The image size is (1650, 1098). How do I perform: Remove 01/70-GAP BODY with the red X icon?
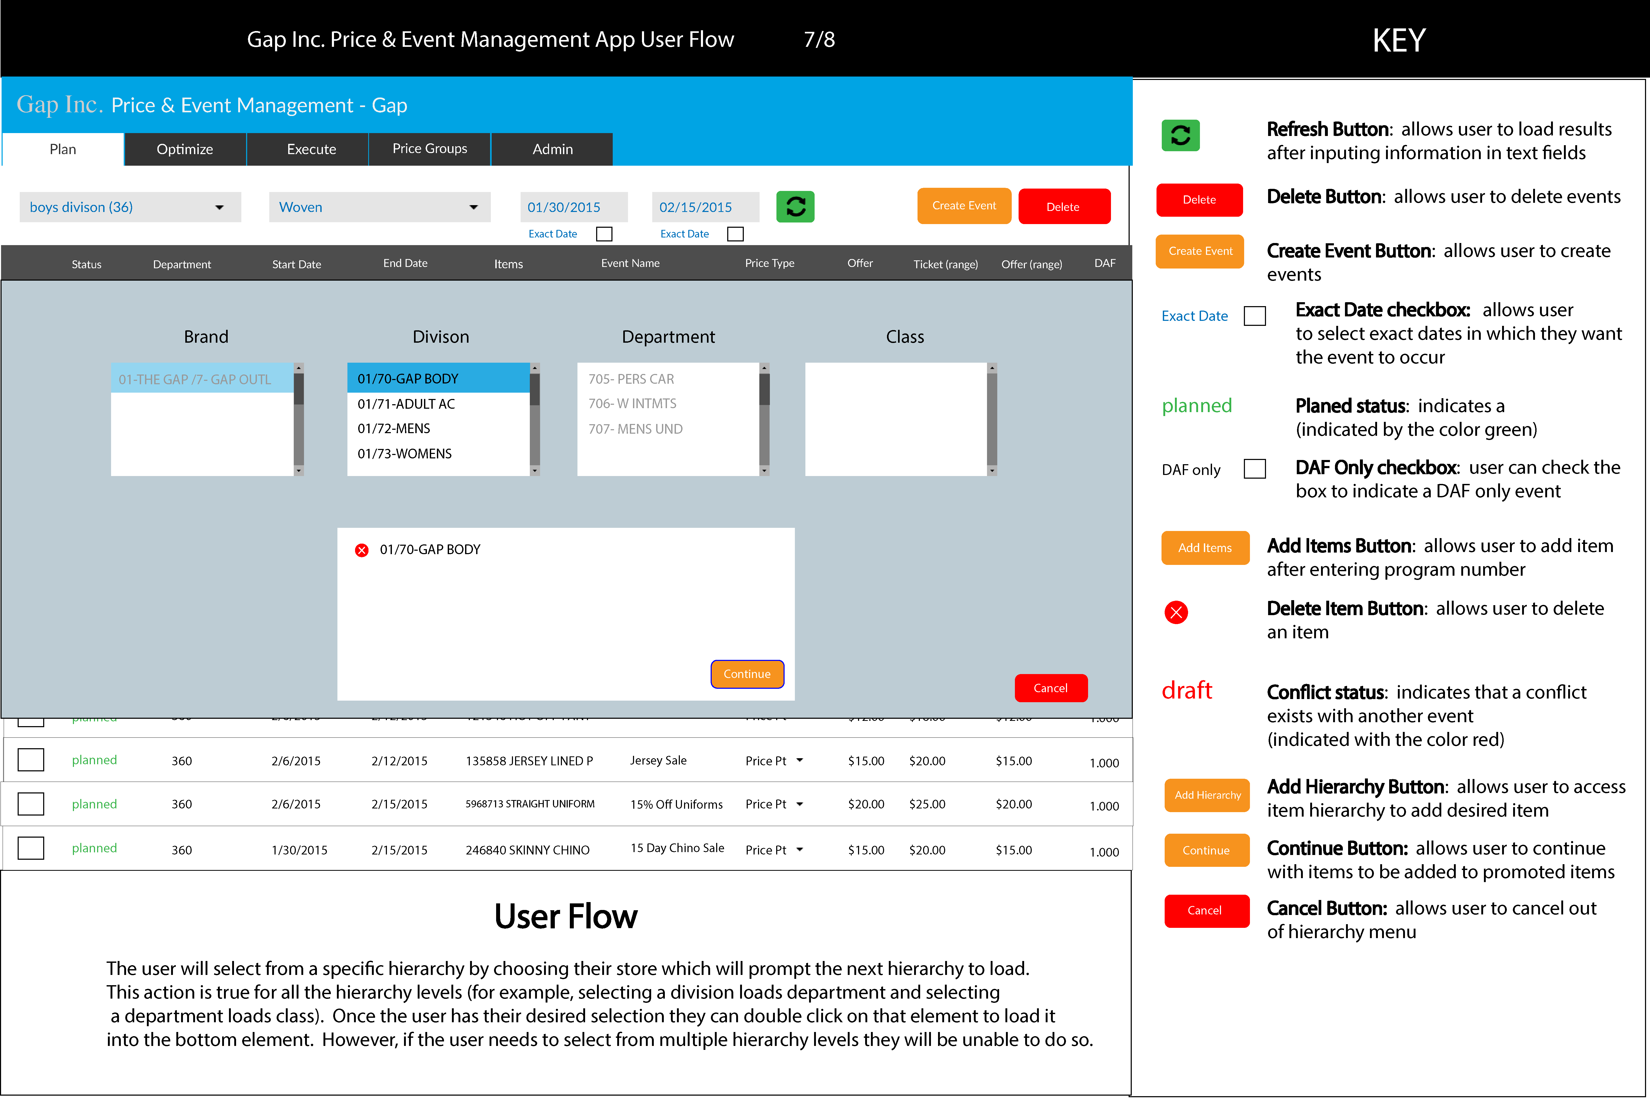(x=362, y=550)
